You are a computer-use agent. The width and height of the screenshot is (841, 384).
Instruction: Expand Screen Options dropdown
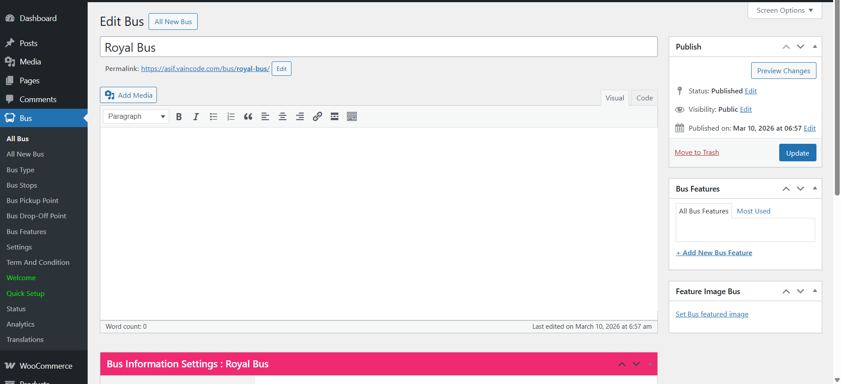point(784,11)
